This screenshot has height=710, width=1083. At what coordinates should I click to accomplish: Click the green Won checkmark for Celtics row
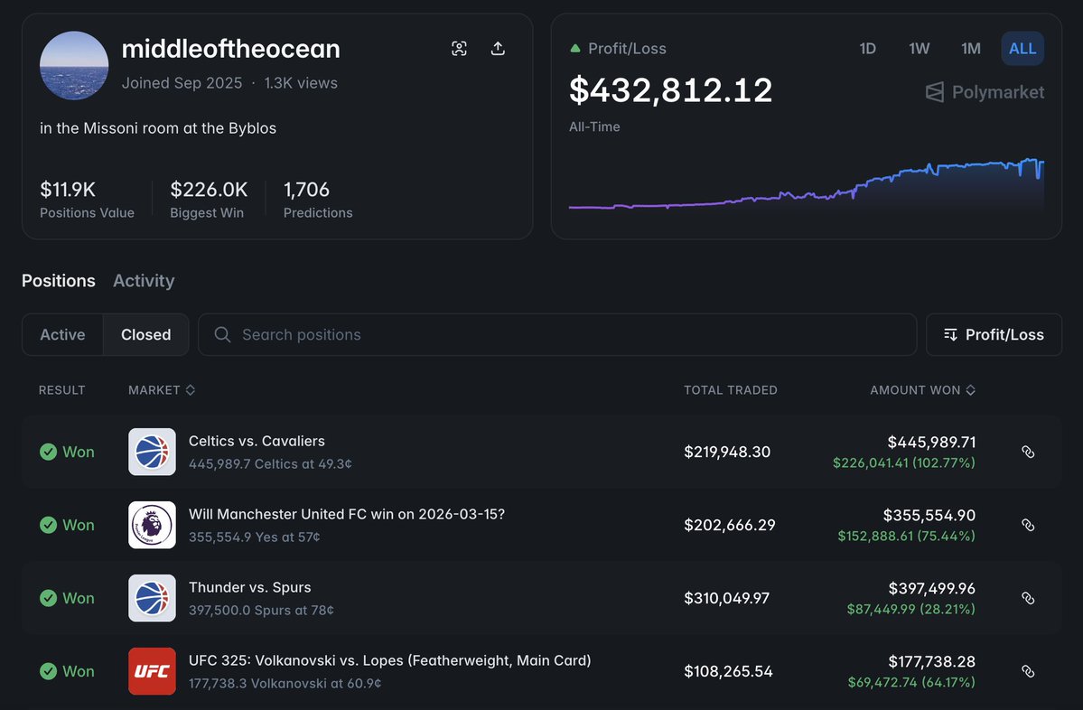click(x=49, y=452)
